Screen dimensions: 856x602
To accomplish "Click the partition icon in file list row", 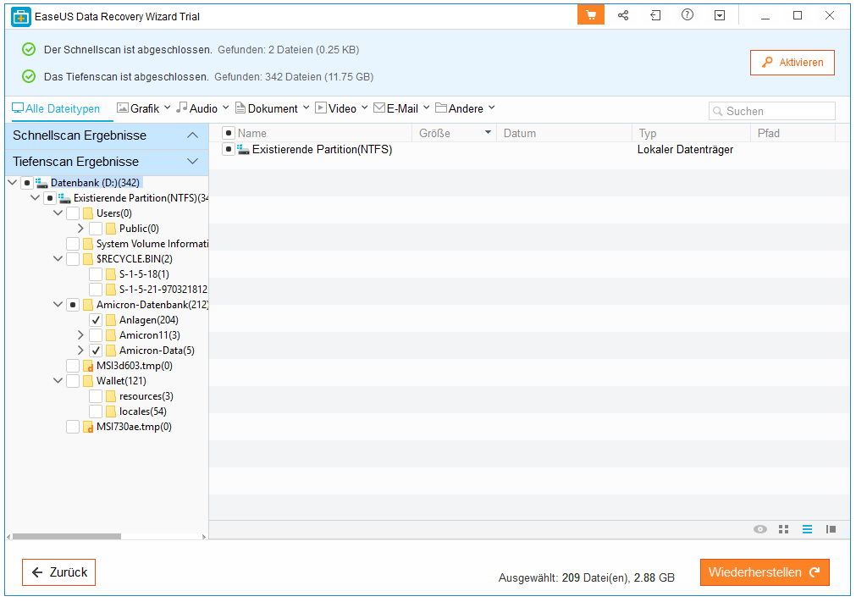I will pyautogui.click(x=244, y=150).
